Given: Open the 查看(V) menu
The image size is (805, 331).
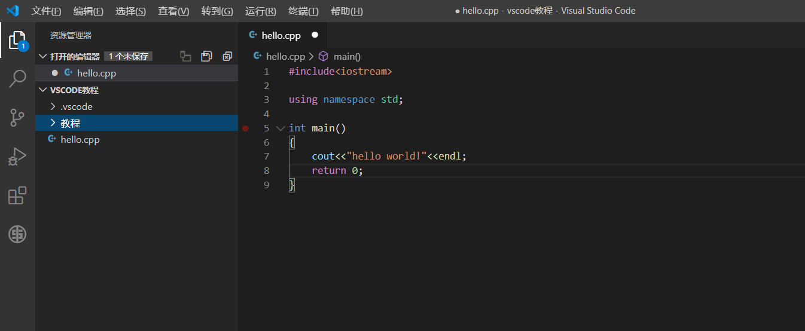Looking at the screenshot, I should coord(173,11).
